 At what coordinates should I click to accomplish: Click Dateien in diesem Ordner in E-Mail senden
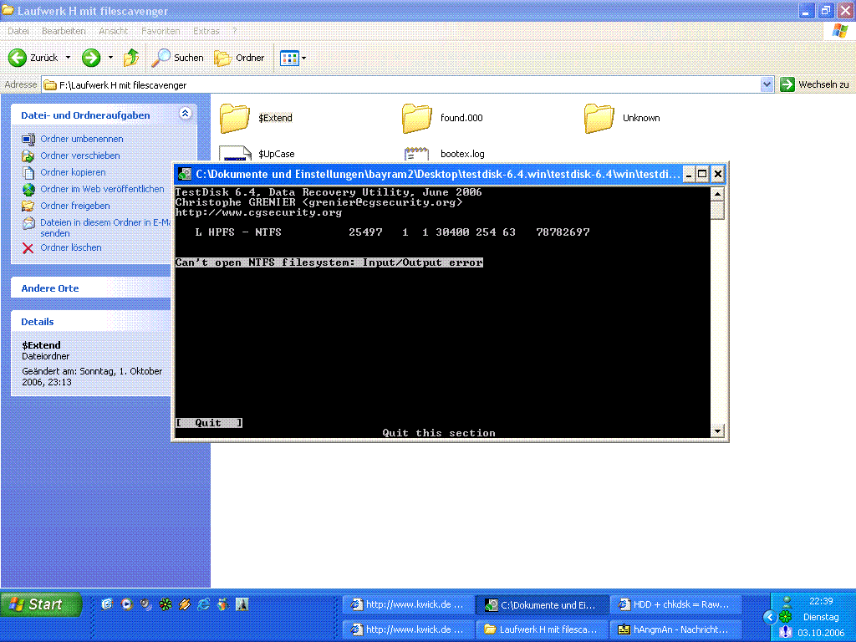(104, 227)
